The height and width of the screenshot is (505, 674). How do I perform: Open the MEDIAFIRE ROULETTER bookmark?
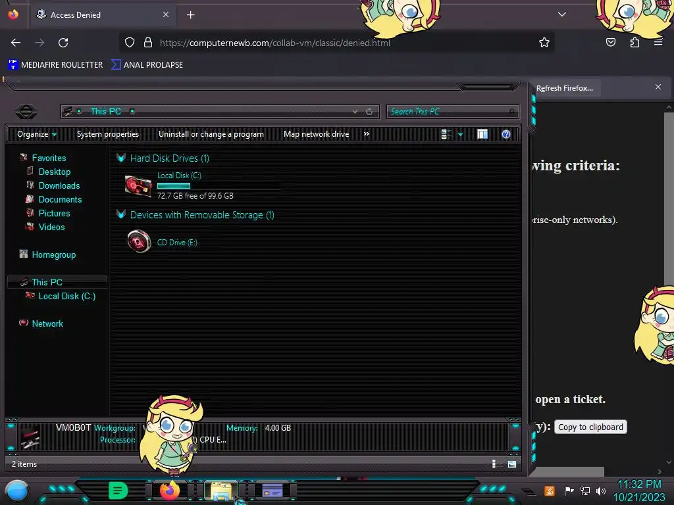[55, 65]
